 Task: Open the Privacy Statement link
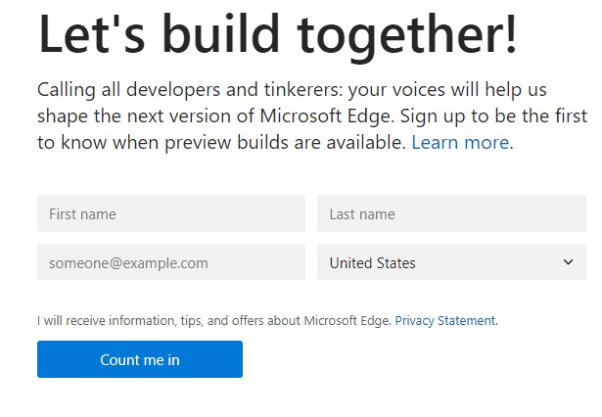point(445,320)
